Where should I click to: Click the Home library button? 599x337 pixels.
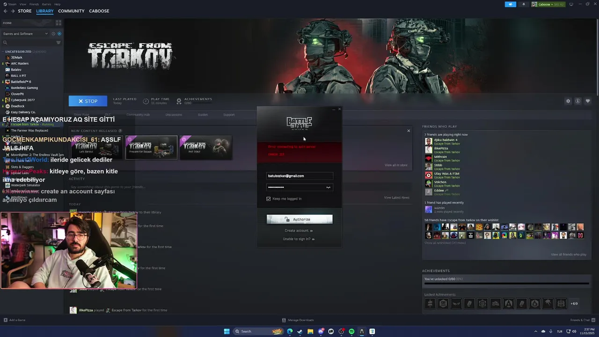[x=28, y=22]
